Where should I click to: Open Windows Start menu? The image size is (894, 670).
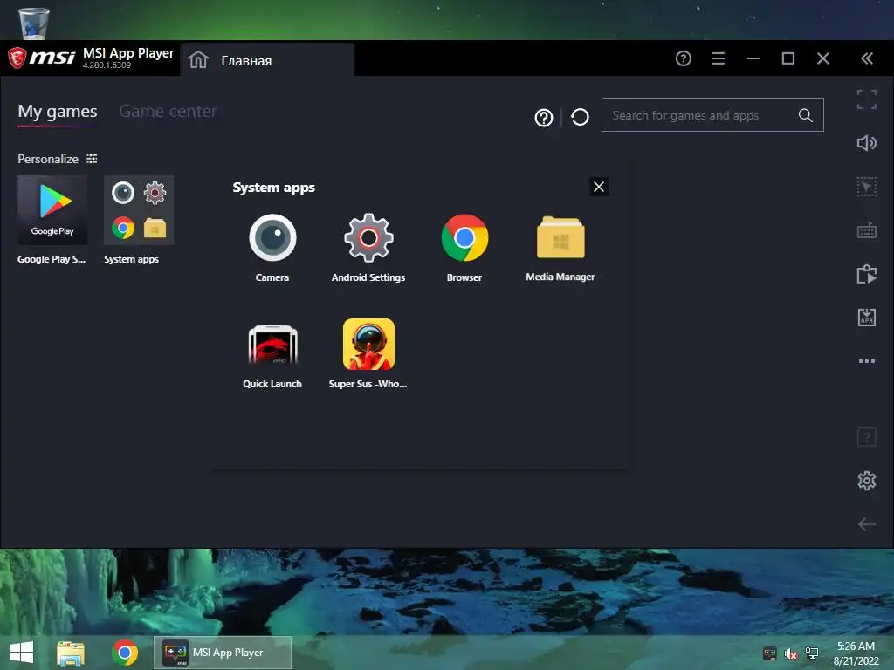(x=22, y=653)
